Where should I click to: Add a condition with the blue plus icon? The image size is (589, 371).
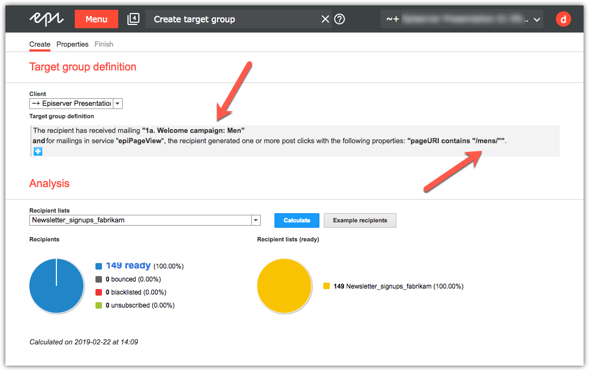37,151
